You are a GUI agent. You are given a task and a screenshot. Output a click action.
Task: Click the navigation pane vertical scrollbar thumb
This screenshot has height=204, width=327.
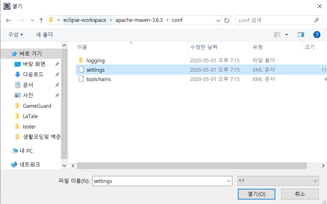click(x=64, y=104)
